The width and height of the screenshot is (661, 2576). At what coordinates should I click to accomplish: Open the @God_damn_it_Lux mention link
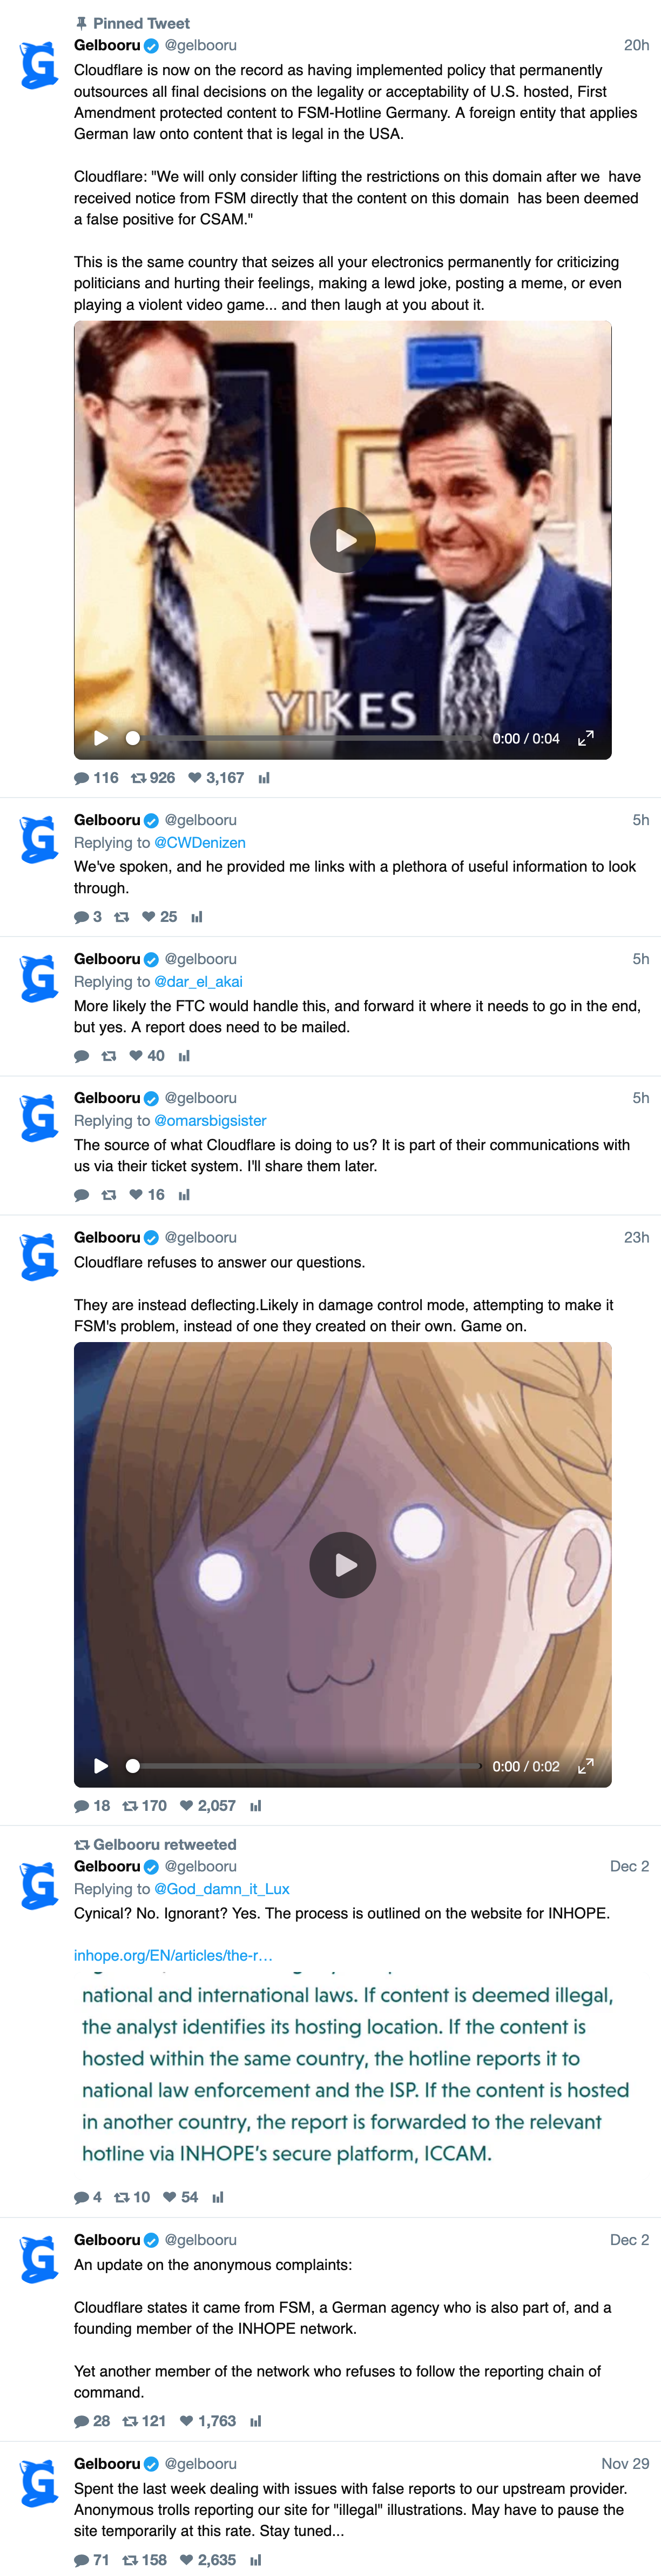tap(221, 1889)
